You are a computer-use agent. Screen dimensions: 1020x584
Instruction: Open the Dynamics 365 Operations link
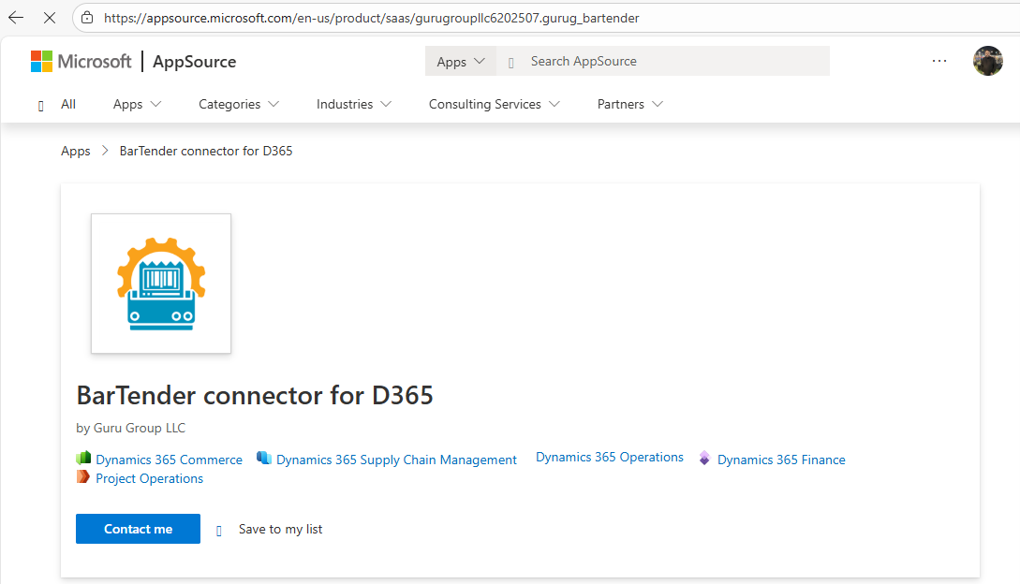tap(610, 458)
